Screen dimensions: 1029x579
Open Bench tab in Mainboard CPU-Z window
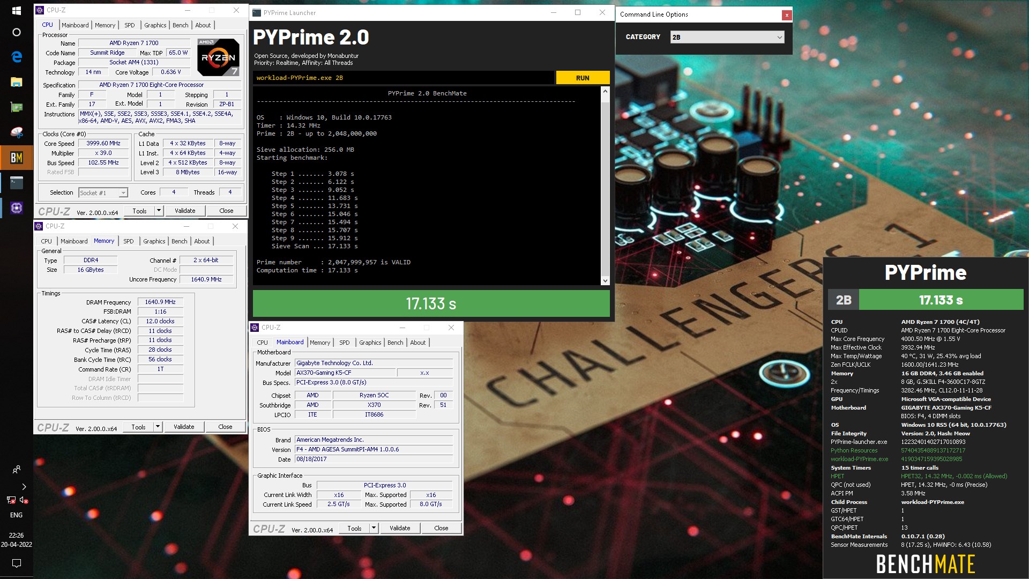[396, 343]
